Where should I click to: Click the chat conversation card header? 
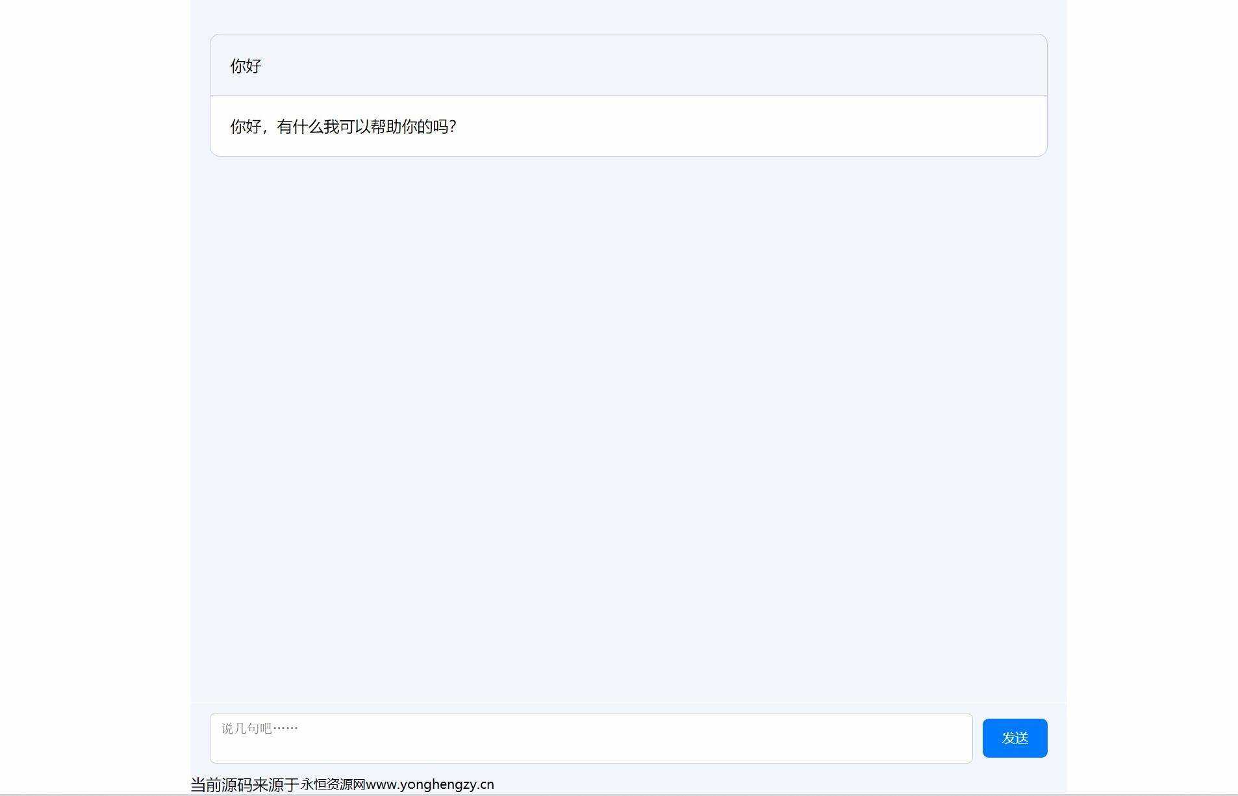(x=628, y=65)
